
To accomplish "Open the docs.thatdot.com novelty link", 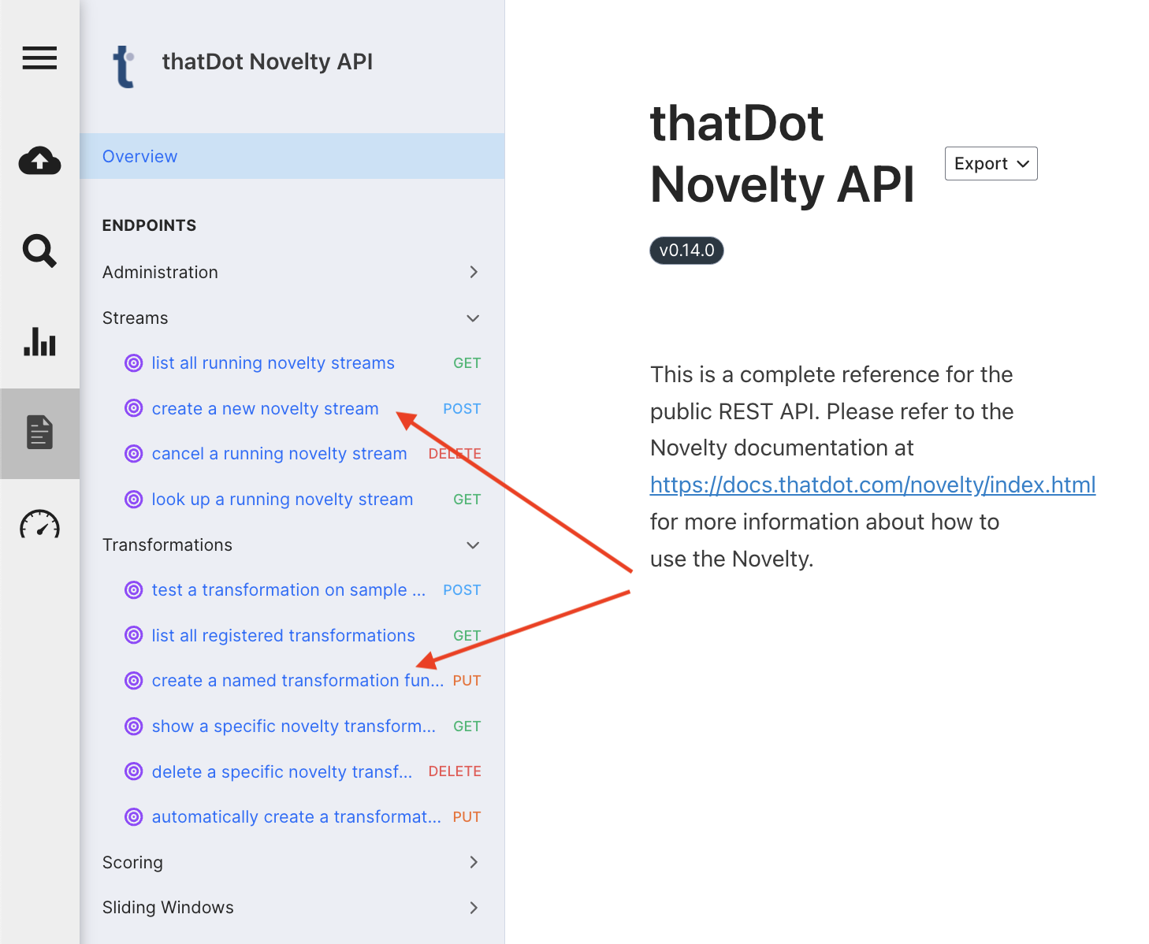I will [872, 485].
